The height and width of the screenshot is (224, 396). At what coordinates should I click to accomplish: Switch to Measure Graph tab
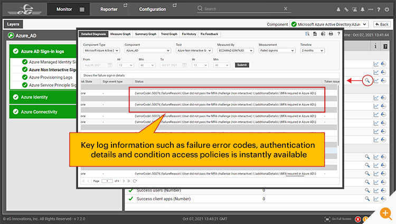pos(120,34)
